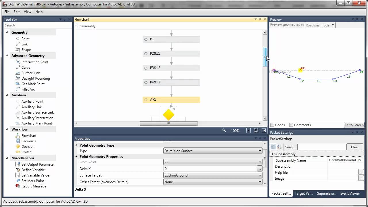Select the AP1 flowchart node
The image size is (368, 207).
(x=171, y=99)
